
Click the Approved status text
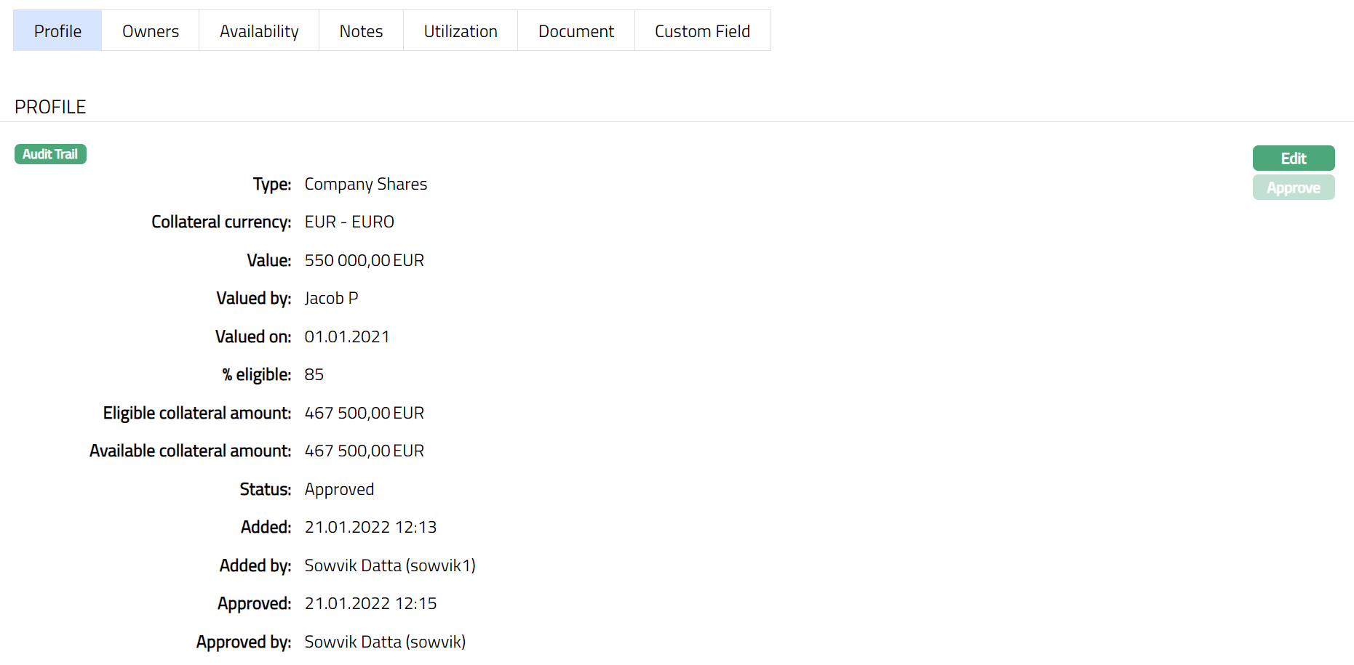point(339,490)
